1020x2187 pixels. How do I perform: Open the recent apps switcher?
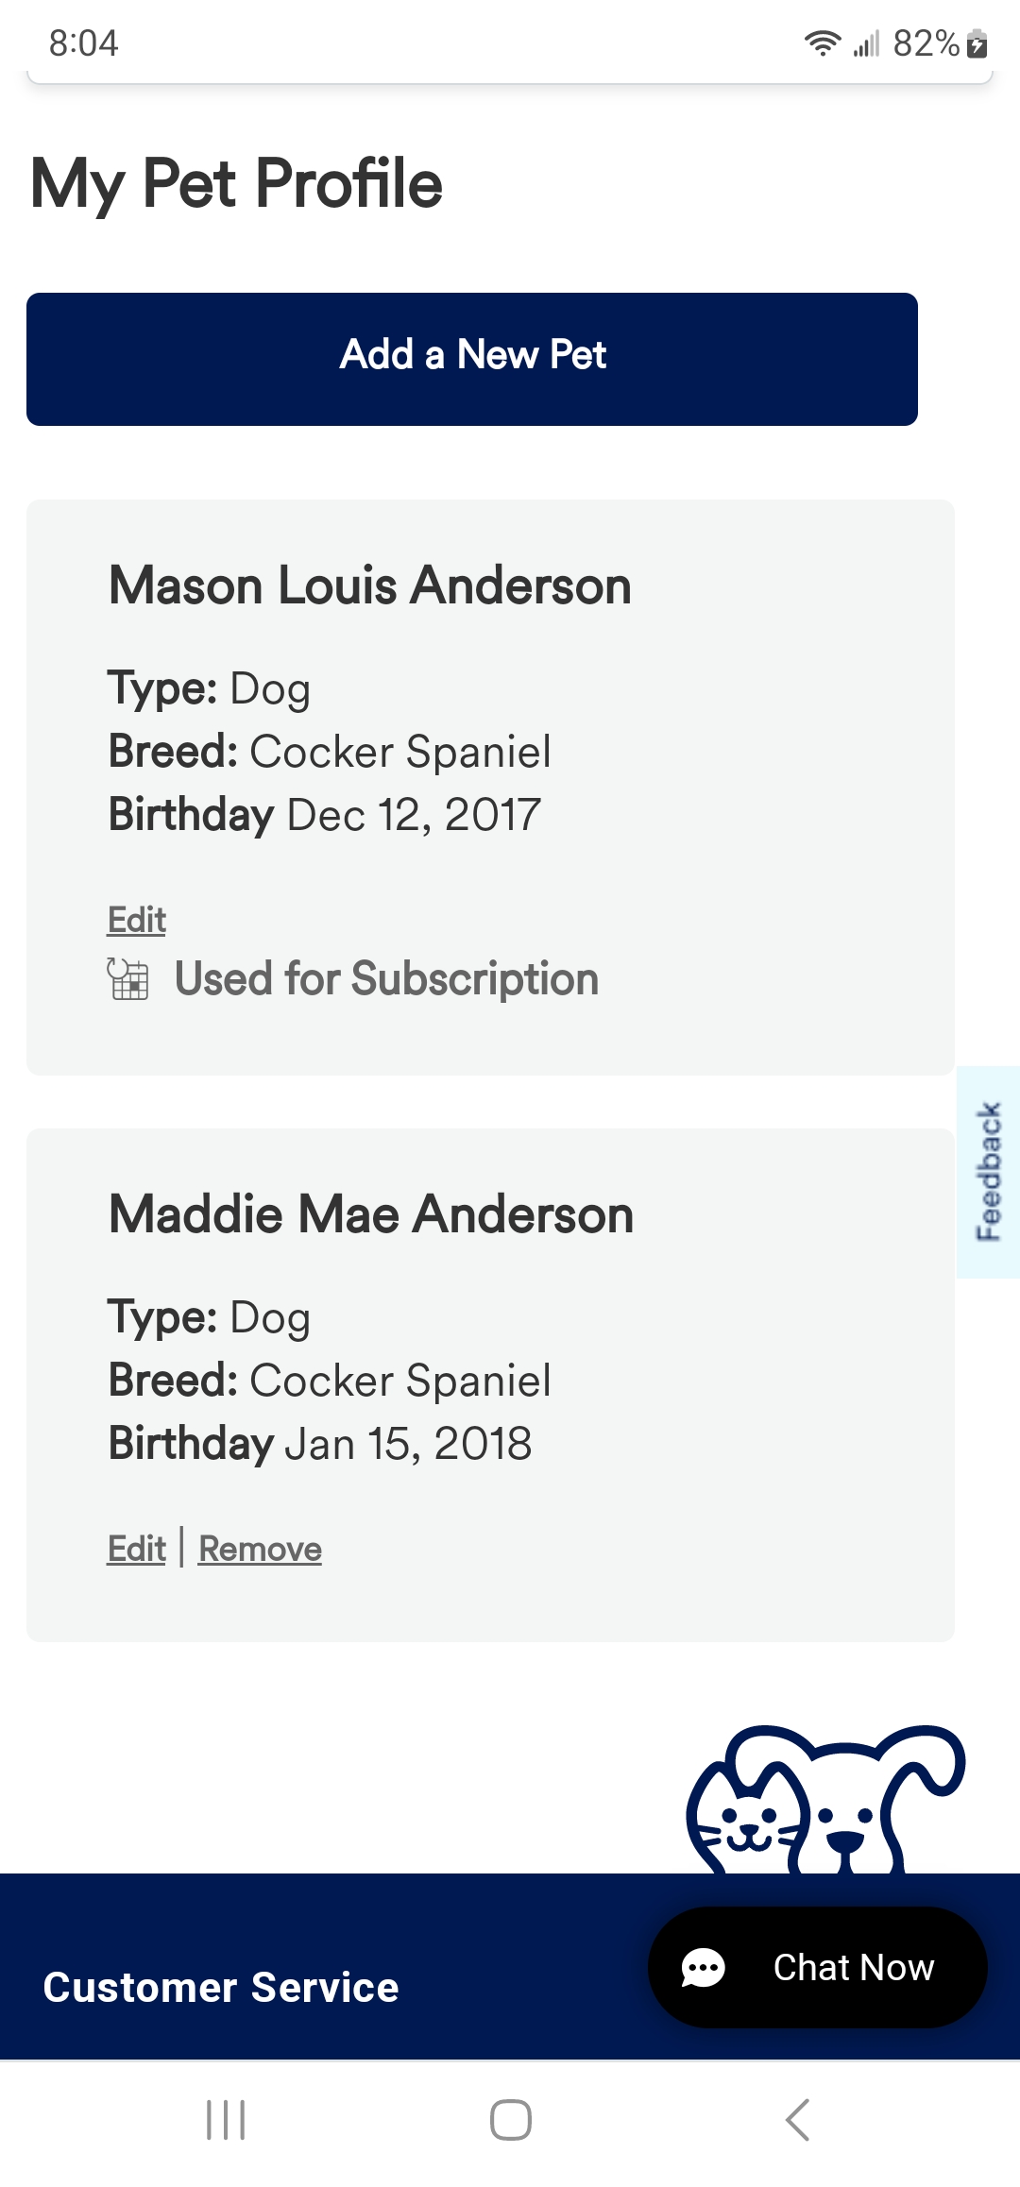click(x=226, y=2120)
